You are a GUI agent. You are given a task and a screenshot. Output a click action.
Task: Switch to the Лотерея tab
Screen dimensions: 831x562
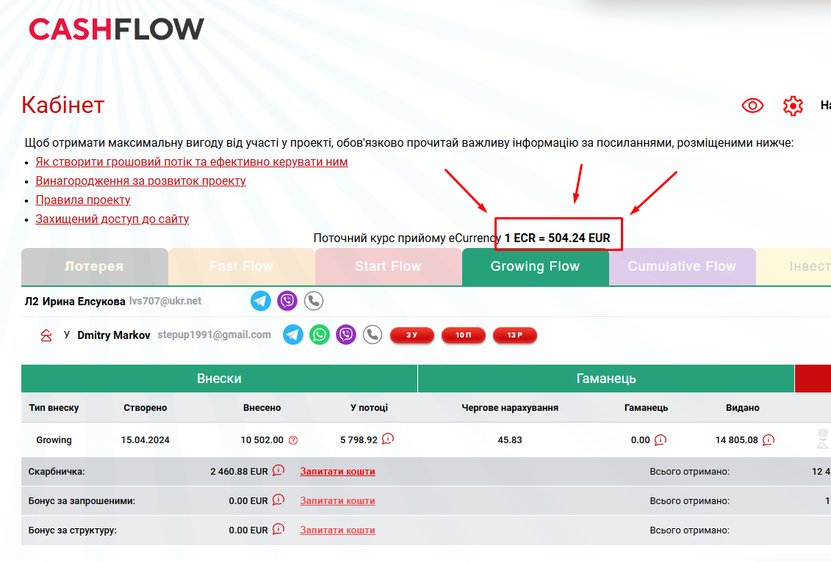pyautogui.click(x=94, y=267)
